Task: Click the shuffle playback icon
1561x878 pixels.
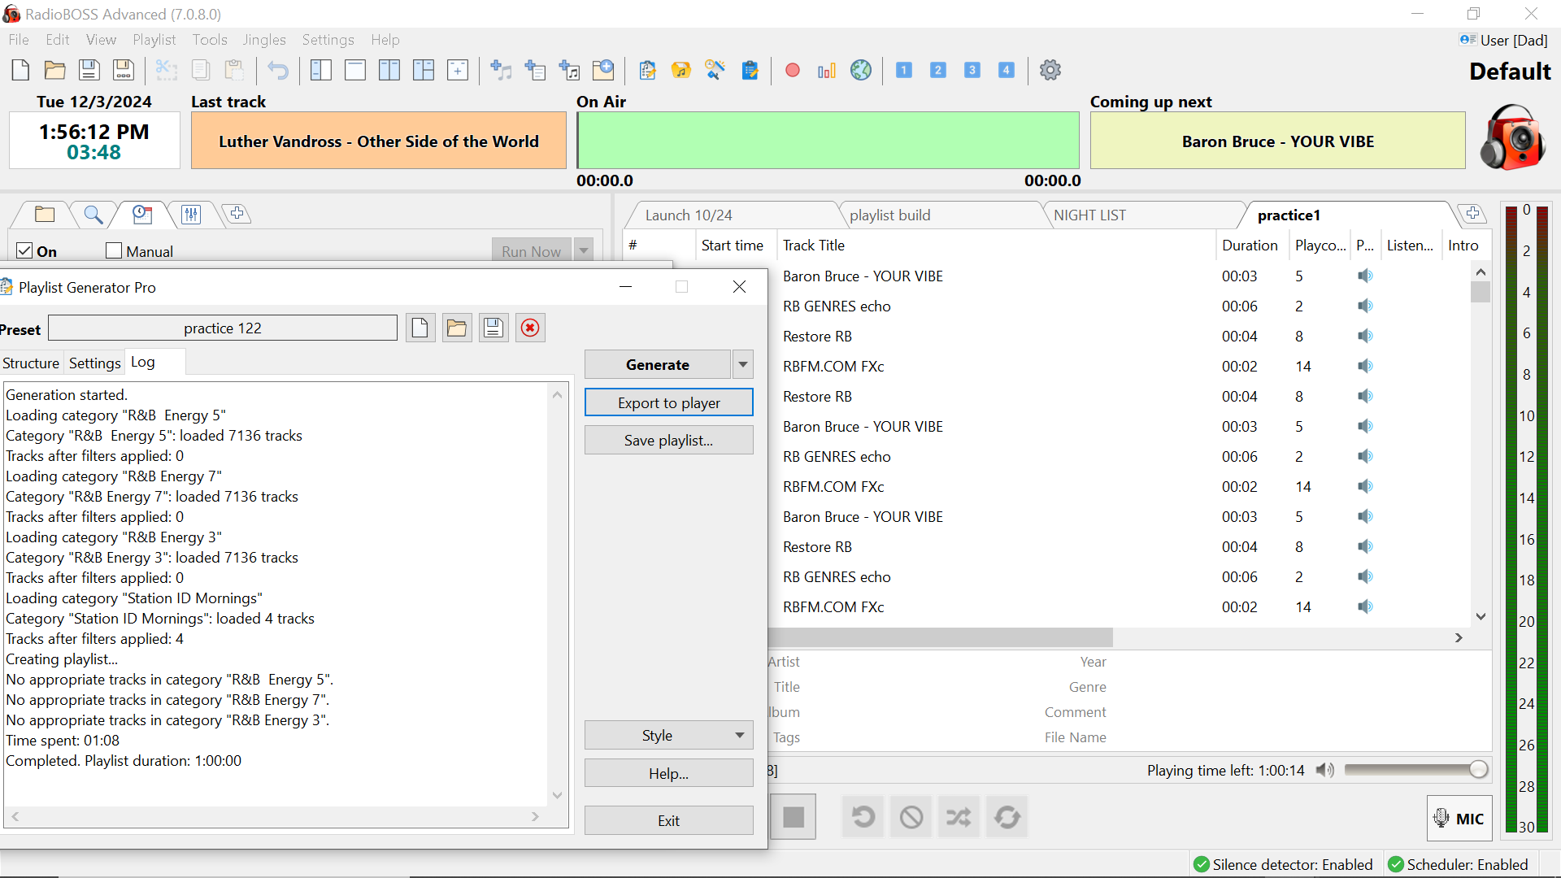Action: coord(958,817)
